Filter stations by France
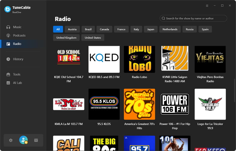The height and width of the screenshot is (151, 236). [121, 29]
